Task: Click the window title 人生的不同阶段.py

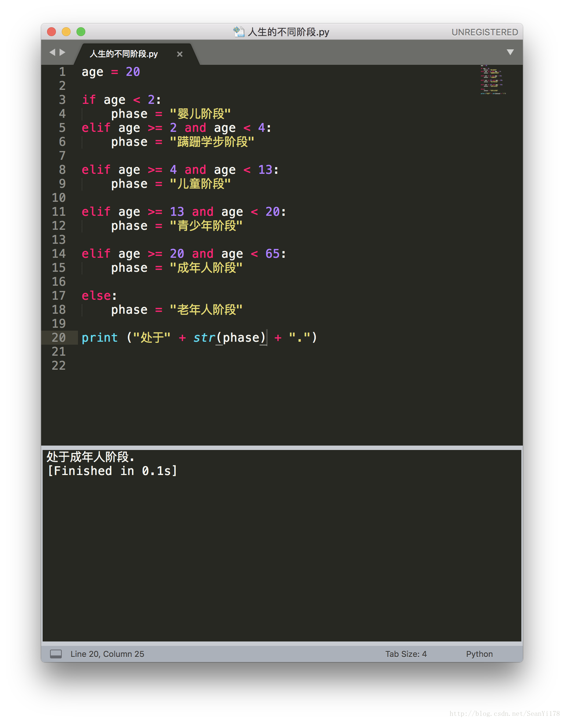Action: point(289,32)
